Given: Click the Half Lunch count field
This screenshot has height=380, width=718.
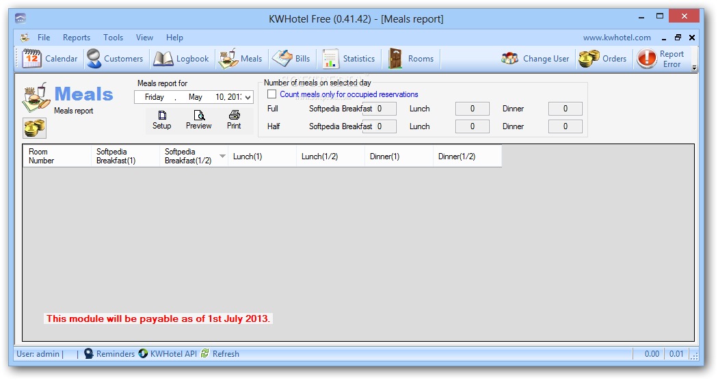Looking at the screenshot, I should pos(473,126).
